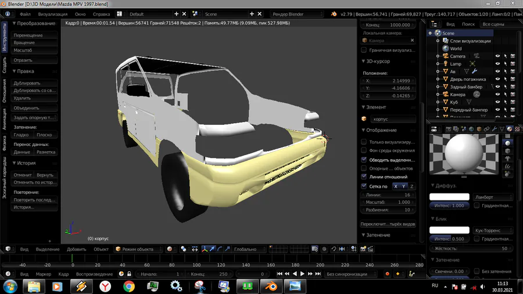Toggle the 3D manipulator axes icon
The height and width of the screenshot is (294, 523).
(x=205, y=249)
